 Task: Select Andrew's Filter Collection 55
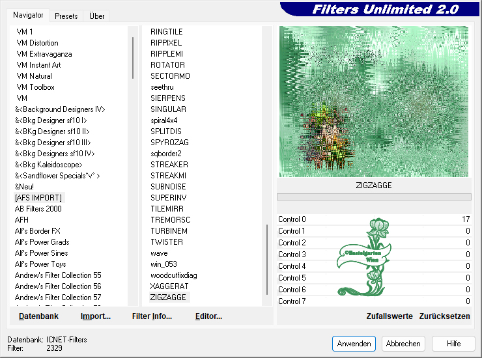(58, 275)
